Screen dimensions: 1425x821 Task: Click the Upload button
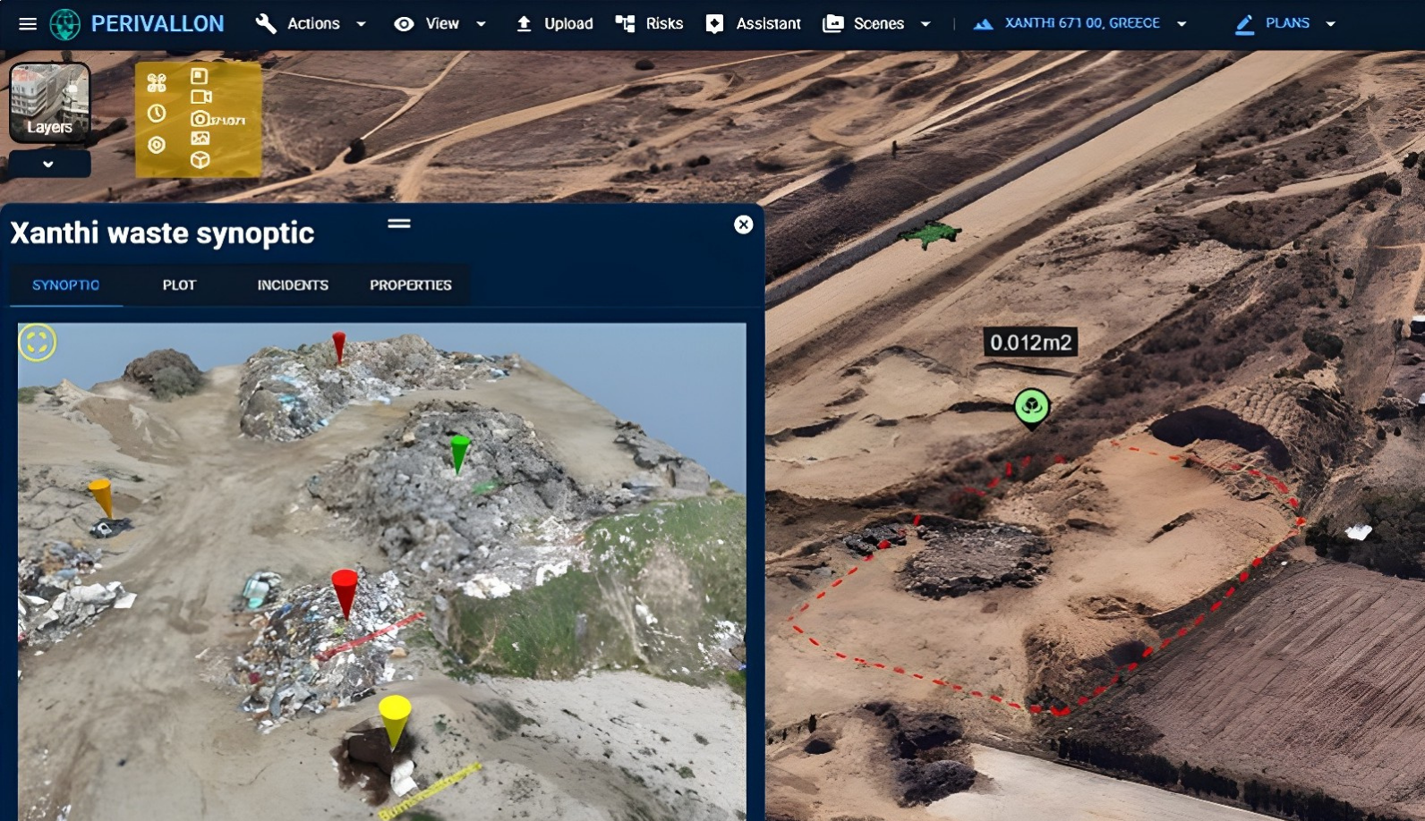tap(555, 24)
